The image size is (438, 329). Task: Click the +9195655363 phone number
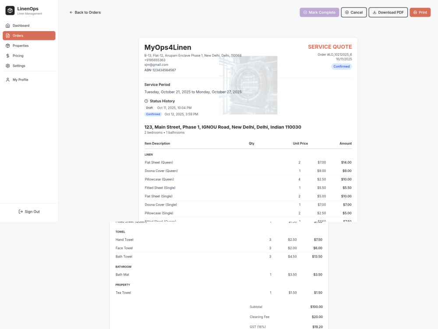(x=155, y=60)
